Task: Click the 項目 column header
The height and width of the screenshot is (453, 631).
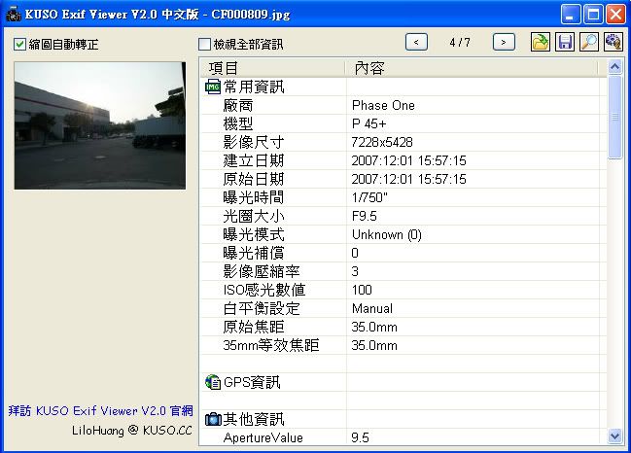Action: click(x=272, y=67)
